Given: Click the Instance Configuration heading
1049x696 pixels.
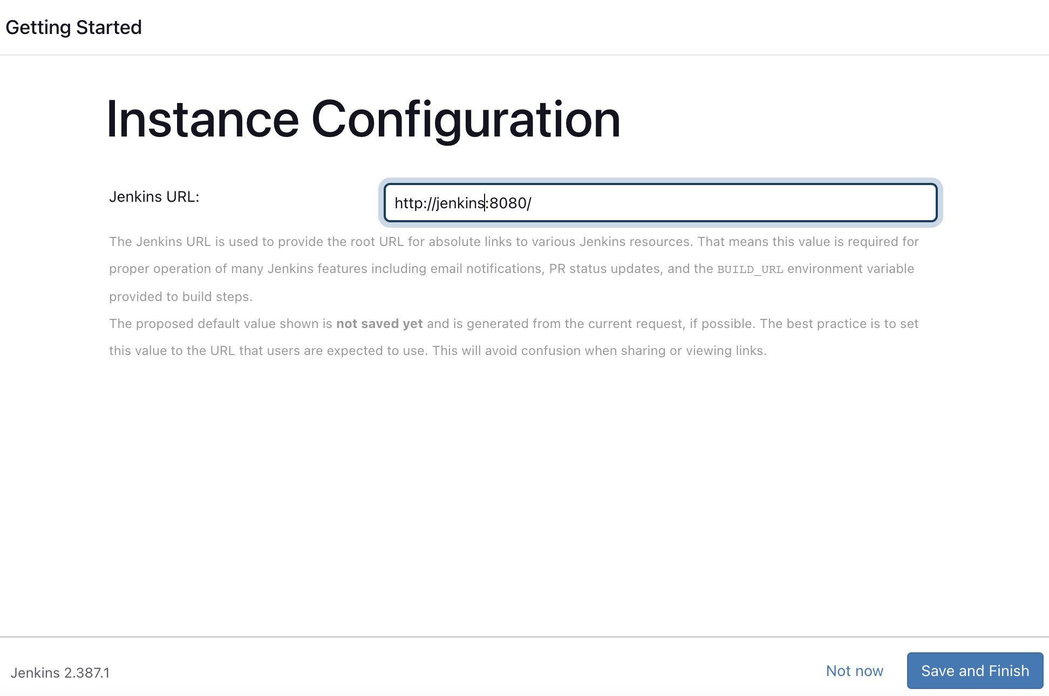Looking at the screenshot, I should pyautogui.click(x=363, y=120).
